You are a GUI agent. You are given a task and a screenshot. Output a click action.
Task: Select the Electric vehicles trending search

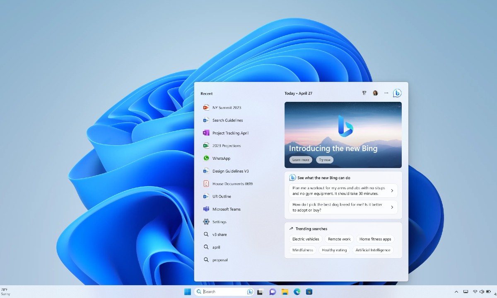(x=306, y=239)
